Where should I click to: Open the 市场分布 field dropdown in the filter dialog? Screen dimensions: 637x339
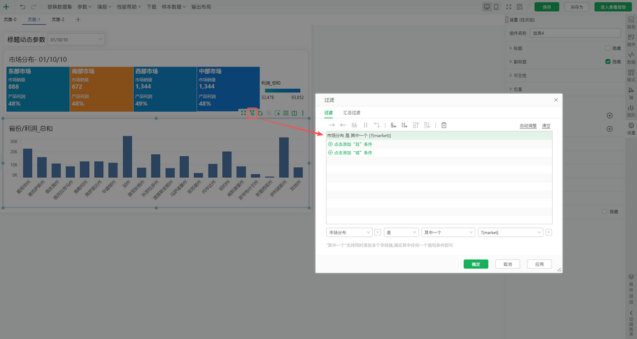point(349,232)
